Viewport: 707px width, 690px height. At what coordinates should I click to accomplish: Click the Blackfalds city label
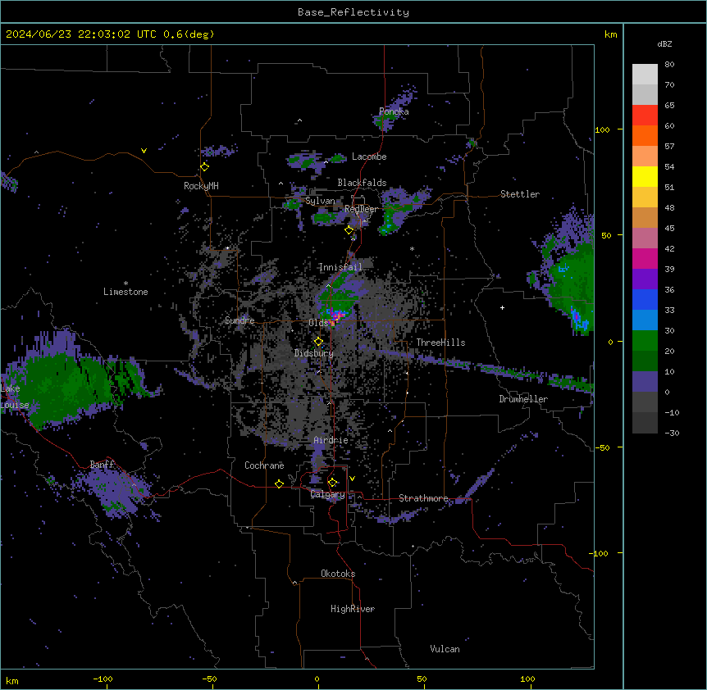pos(362,183)
